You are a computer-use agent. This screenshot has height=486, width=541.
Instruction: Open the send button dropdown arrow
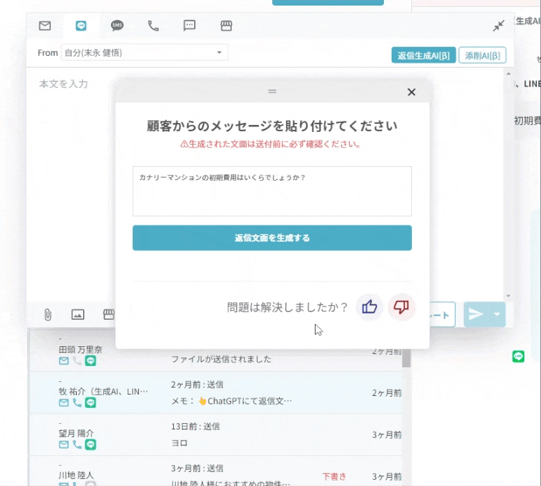click(496, 314)
